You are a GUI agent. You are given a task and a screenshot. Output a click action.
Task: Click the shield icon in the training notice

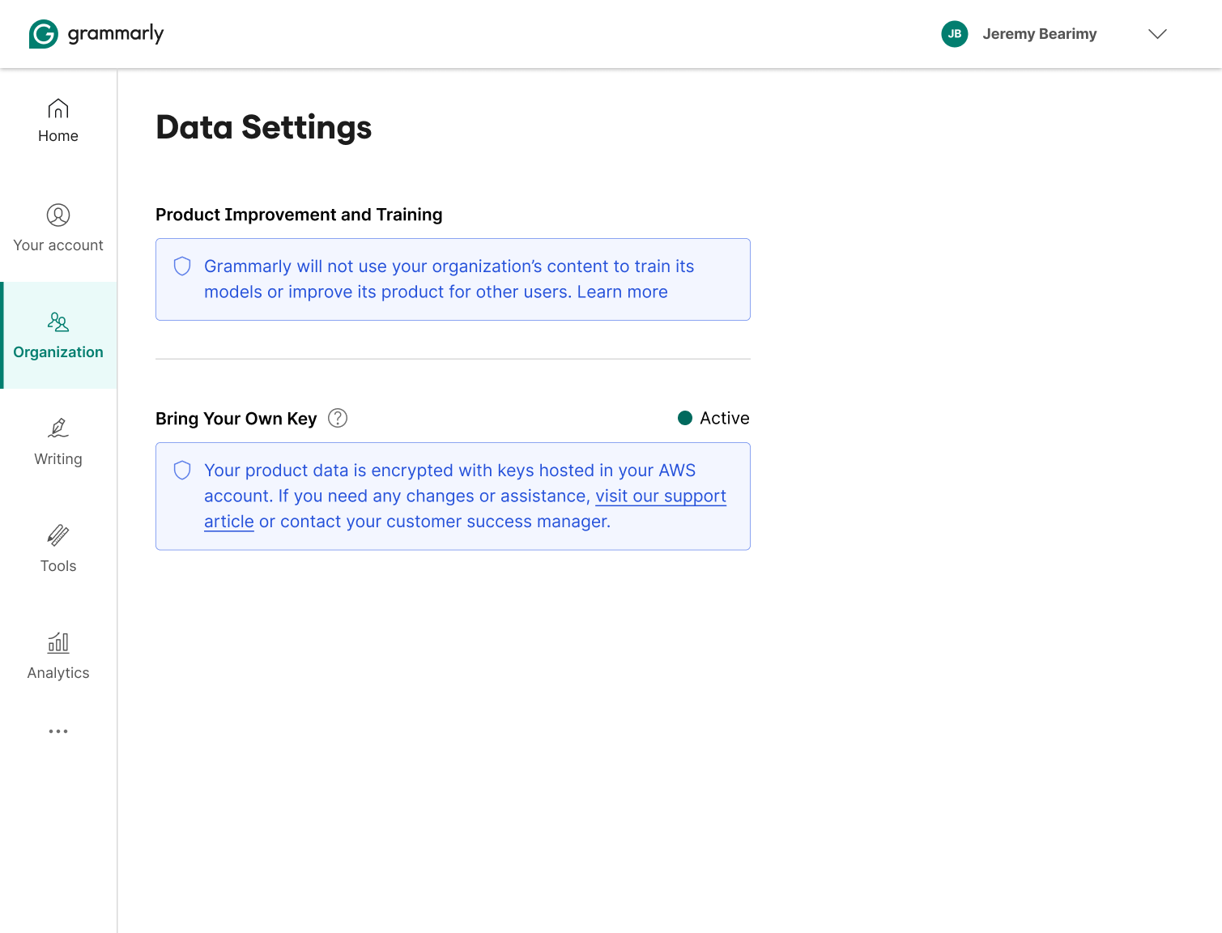point(181,266)
